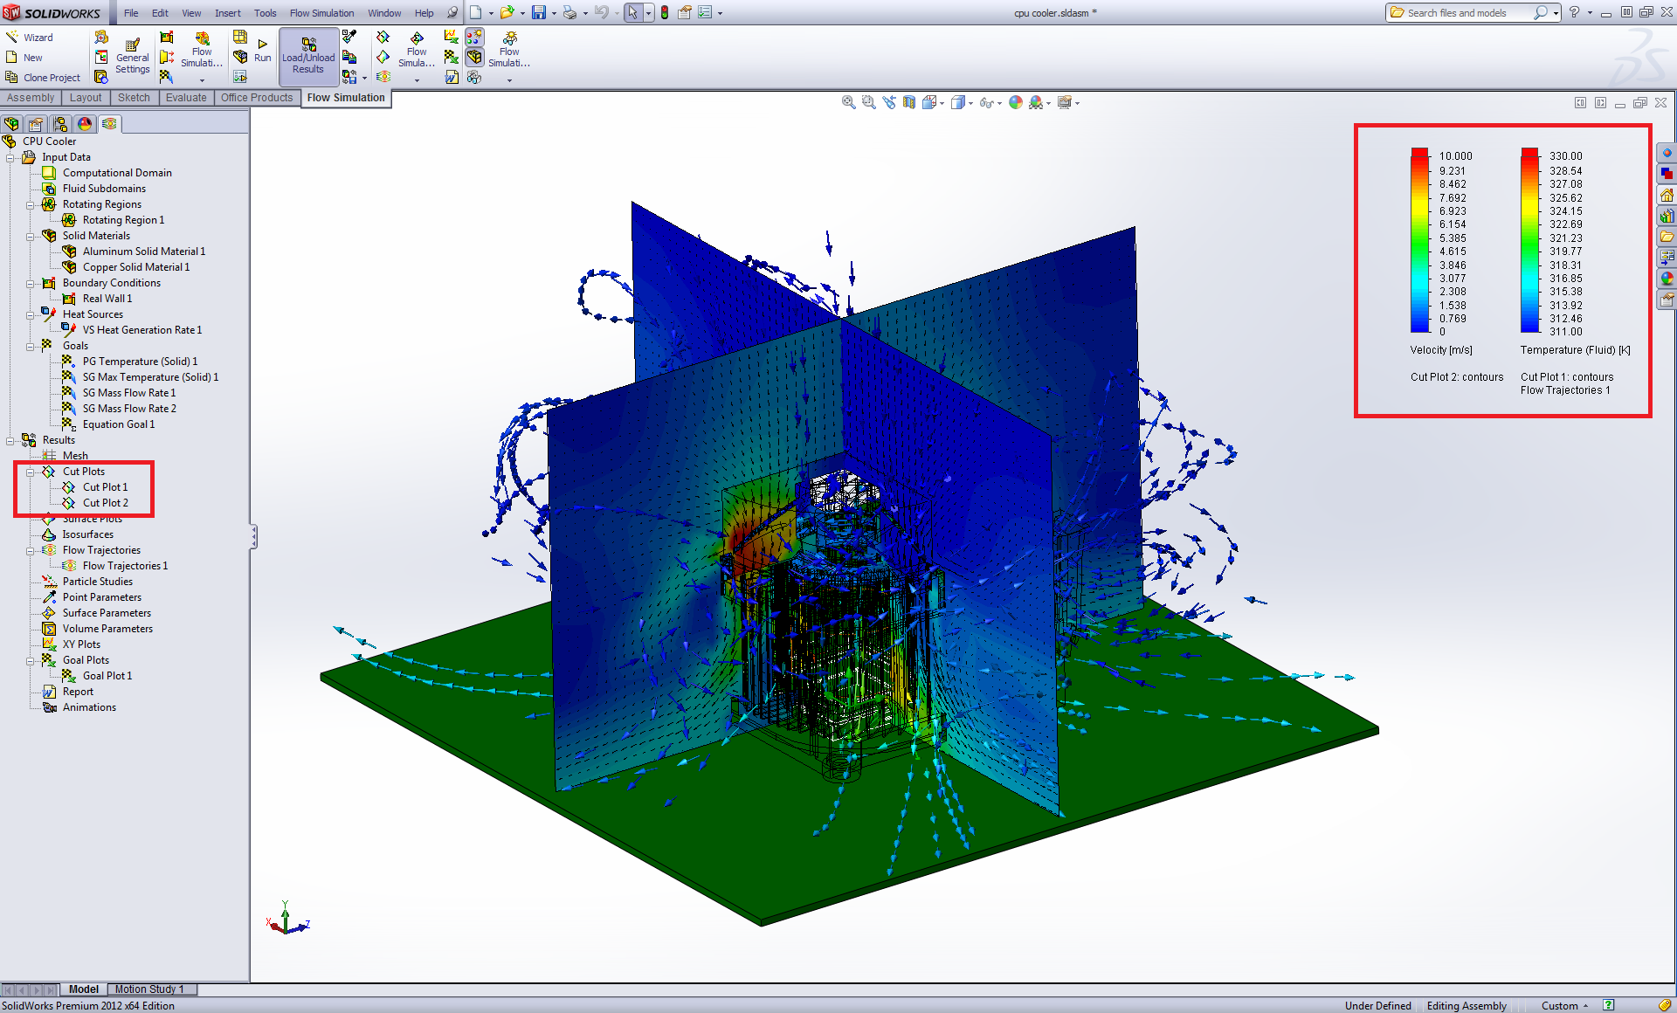The image size is (1677, 1013).
Task: Switch to the Evaluate tab
Action: click(x=186, y=98)
